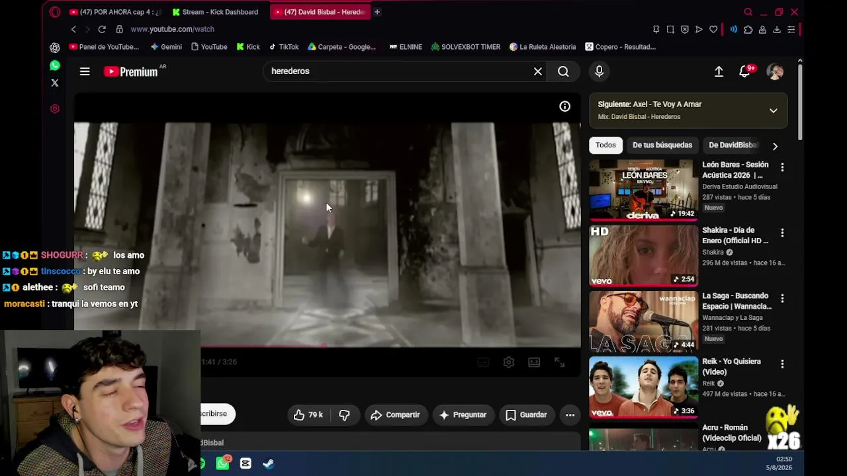Open Opera's send/flow arrow icon
The width and height of the screenshot is (847, 476).
(699, 29)
